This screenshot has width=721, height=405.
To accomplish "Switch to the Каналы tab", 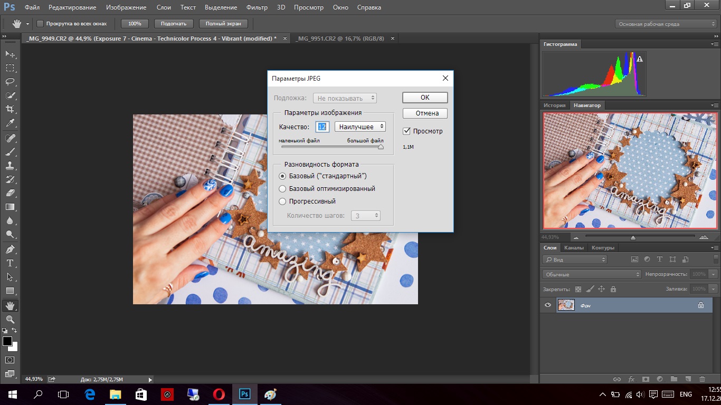I will tap(574, 248).
